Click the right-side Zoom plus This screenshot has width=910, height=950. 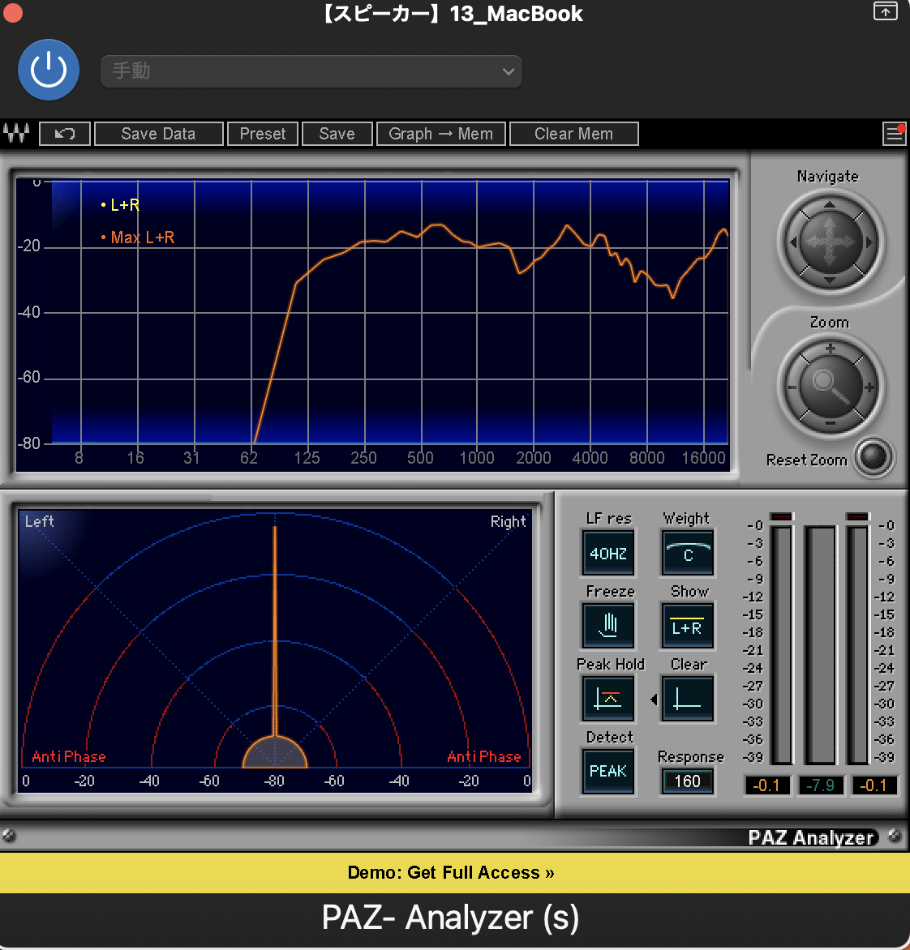[869, 387]
